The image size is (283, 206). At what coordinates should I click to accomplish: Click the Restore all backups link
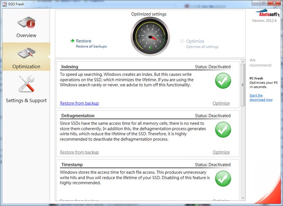(92, 46)
